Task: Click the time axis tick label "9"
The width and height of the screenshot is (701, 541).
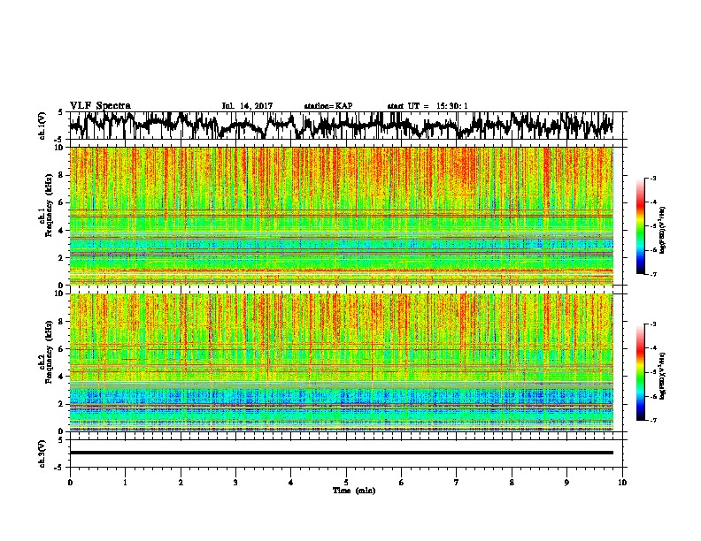Action: (x=566, y=483)
